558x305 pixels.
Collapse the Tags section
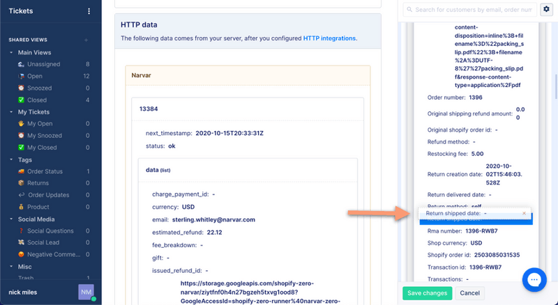point(11,159)
